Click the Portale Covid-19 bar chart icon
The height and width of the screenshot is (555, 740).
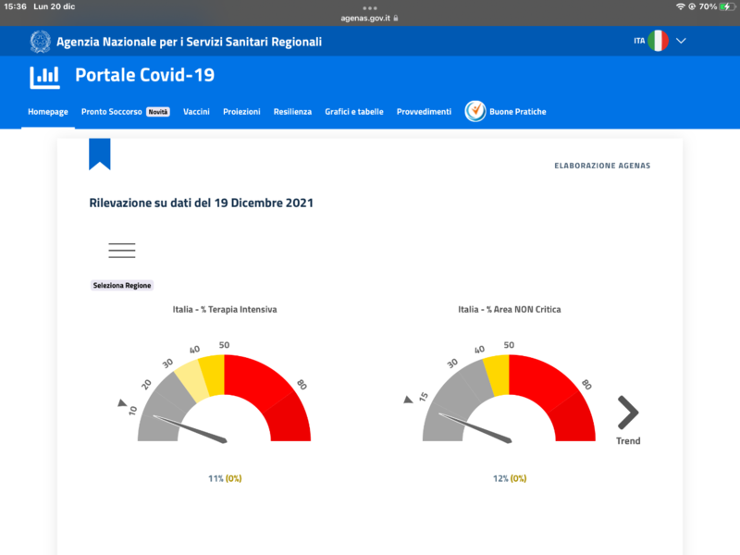[44, 76]
